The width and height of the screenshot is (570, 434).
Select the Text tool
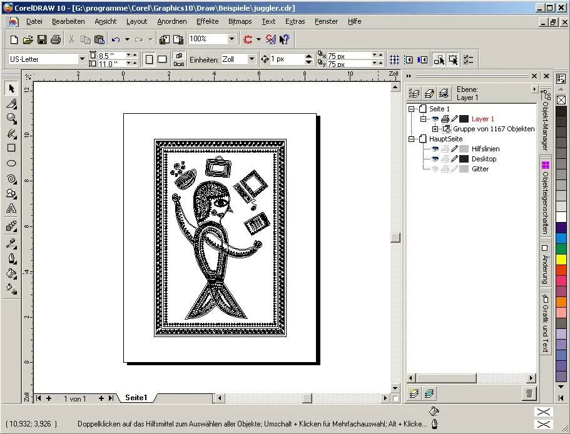(x=11, y=208)
